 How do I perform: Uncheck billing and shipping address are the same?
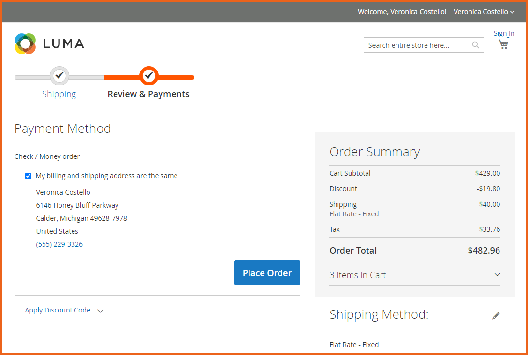pos(28,176)
